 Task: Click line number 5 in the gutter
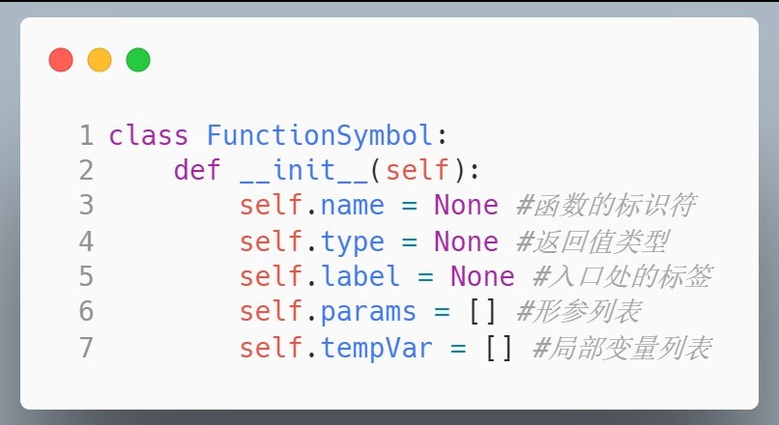(86, 276)
